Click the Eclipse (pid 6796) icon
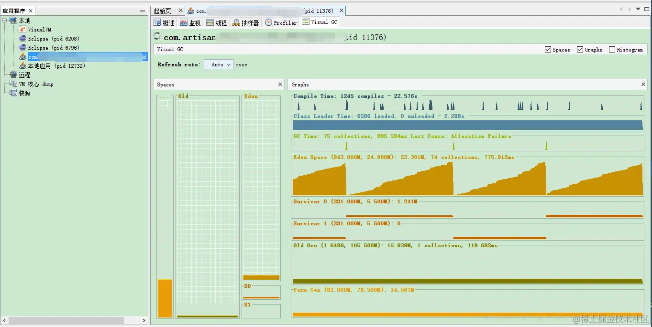 [x=22, y=48]
